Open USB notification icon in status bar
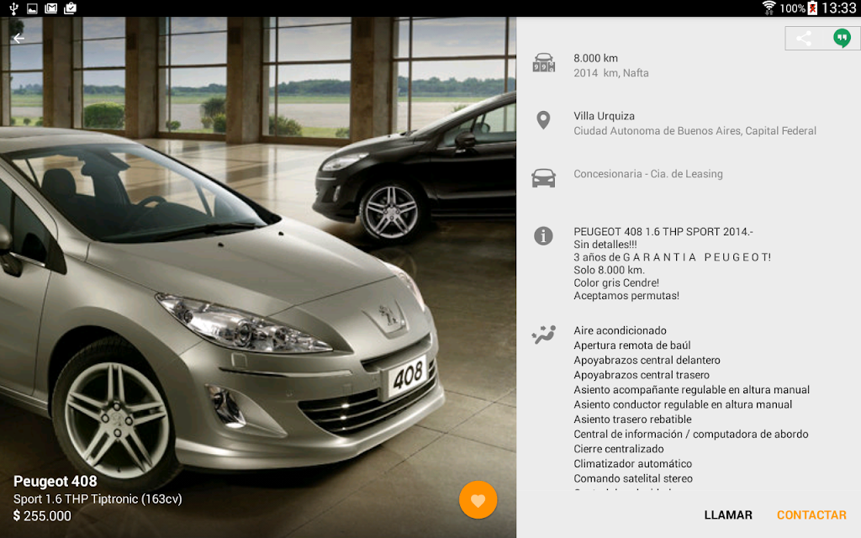This screenshot has width=861, height=538. point(13,8)
